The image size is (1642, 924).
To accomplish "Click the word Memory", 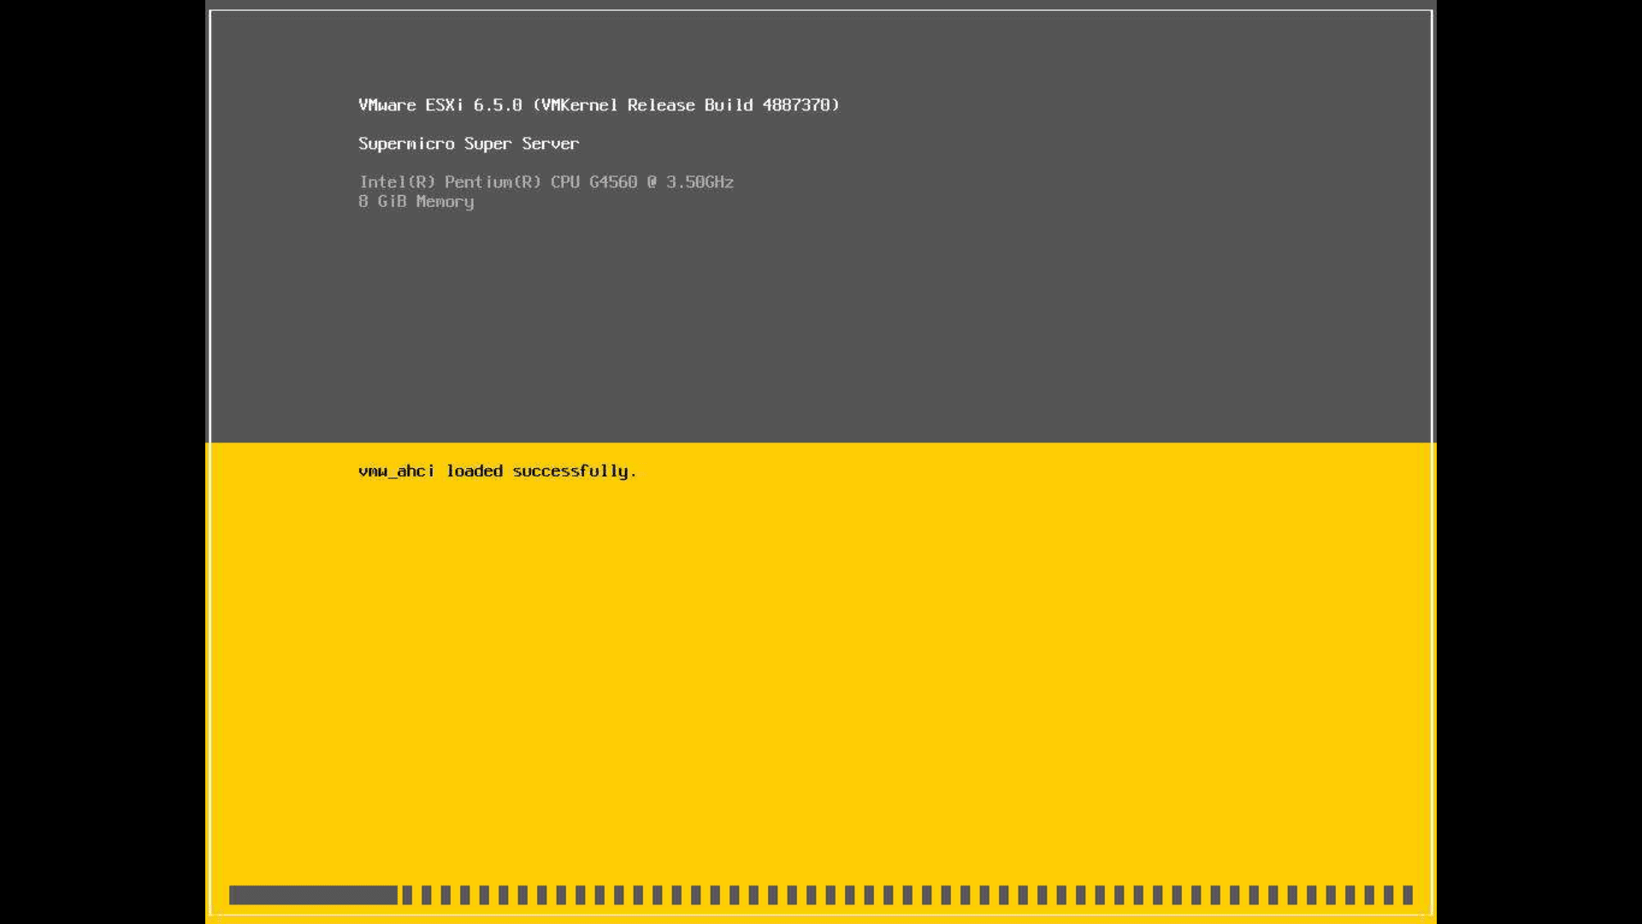I will click(445, 202).
